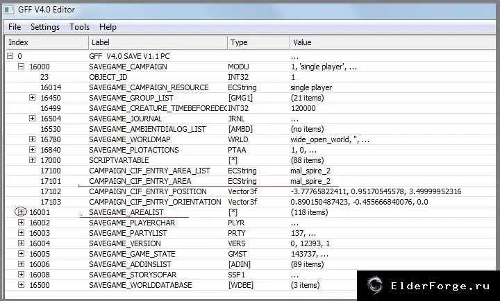Expand the 16004 SAVEGAME_VERSION node
The image size is (500, 301).
(21, 243)
